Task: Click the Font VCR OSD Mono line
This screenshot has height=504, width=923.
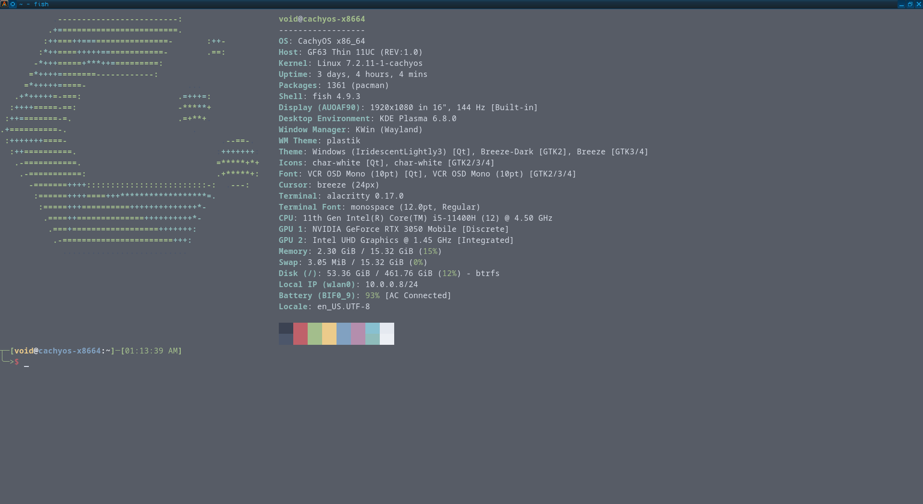Action: click(427, 174)
